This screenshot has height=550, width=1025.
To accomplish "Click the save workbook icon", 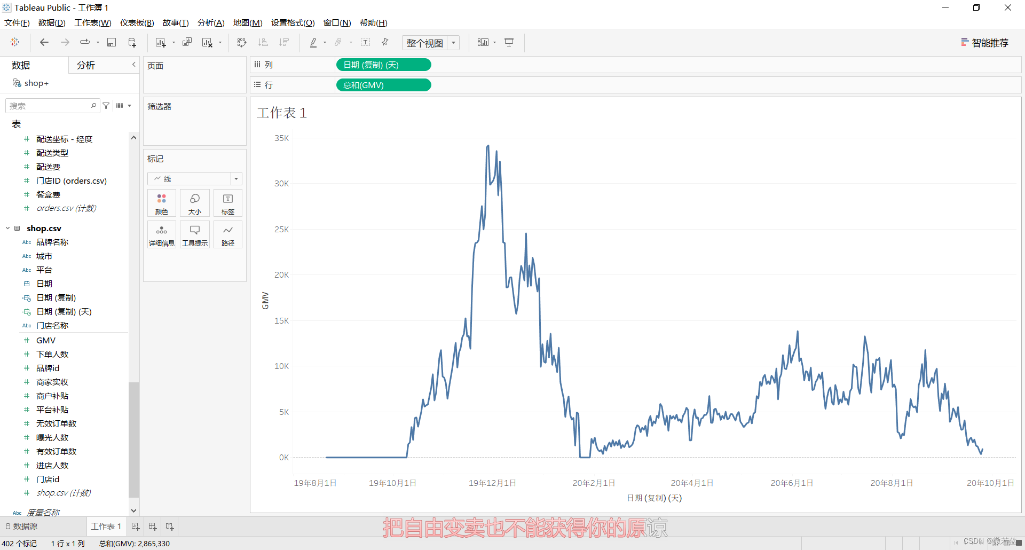I will click(112, 42).
